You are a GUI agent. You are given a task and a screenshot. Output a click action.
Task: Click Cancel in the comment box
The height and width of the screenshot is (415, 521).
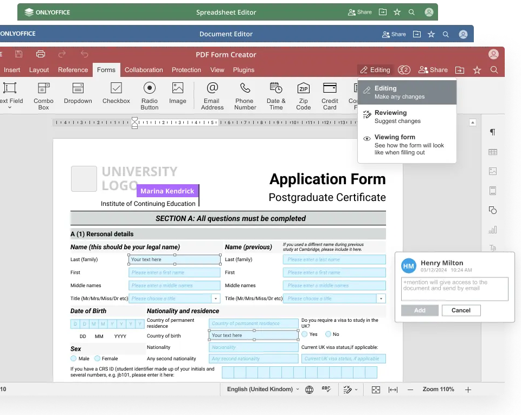(461, 310)
